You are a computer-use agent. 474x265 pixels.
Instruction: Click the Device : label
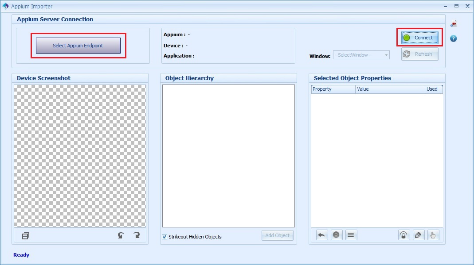[x=173, y=46]
